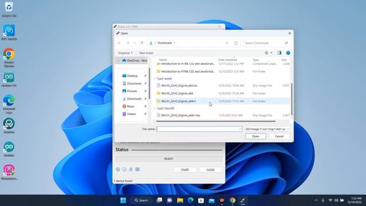Screen dimensions: 366x206
Task: Open Rufus language globe icon
Action: [x=118, y=169]
